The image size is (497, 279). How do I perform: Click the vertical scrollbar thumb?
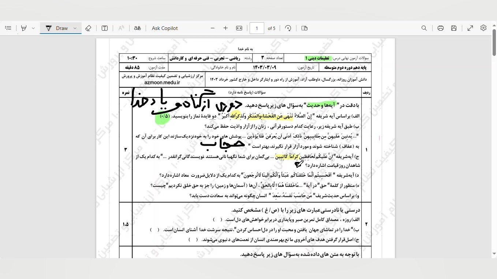click(494, 43)
